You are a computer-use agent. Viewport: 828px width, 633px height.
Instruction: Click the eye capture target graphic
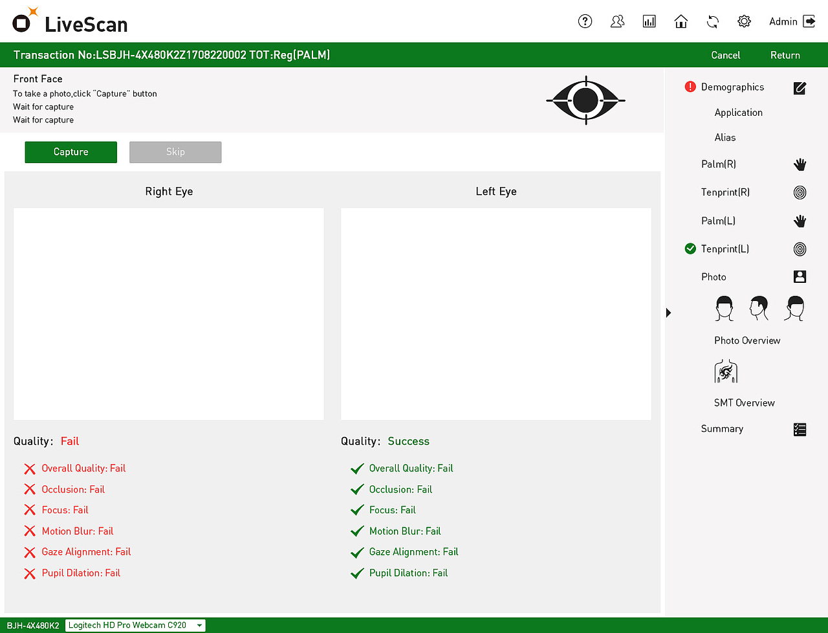pos(585,100)
